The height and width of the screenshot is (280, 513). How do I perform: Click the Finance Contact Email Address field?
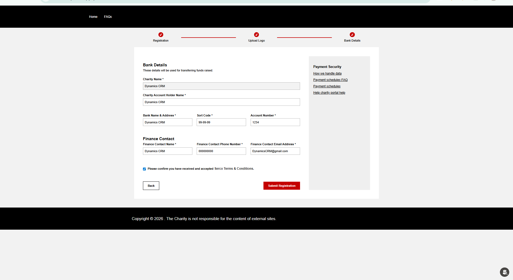275,151
